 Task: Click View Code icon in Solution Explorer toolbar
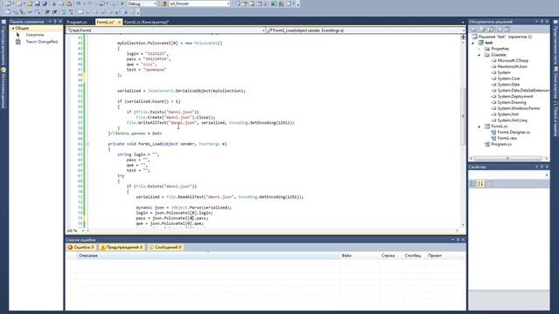[500, 29]
